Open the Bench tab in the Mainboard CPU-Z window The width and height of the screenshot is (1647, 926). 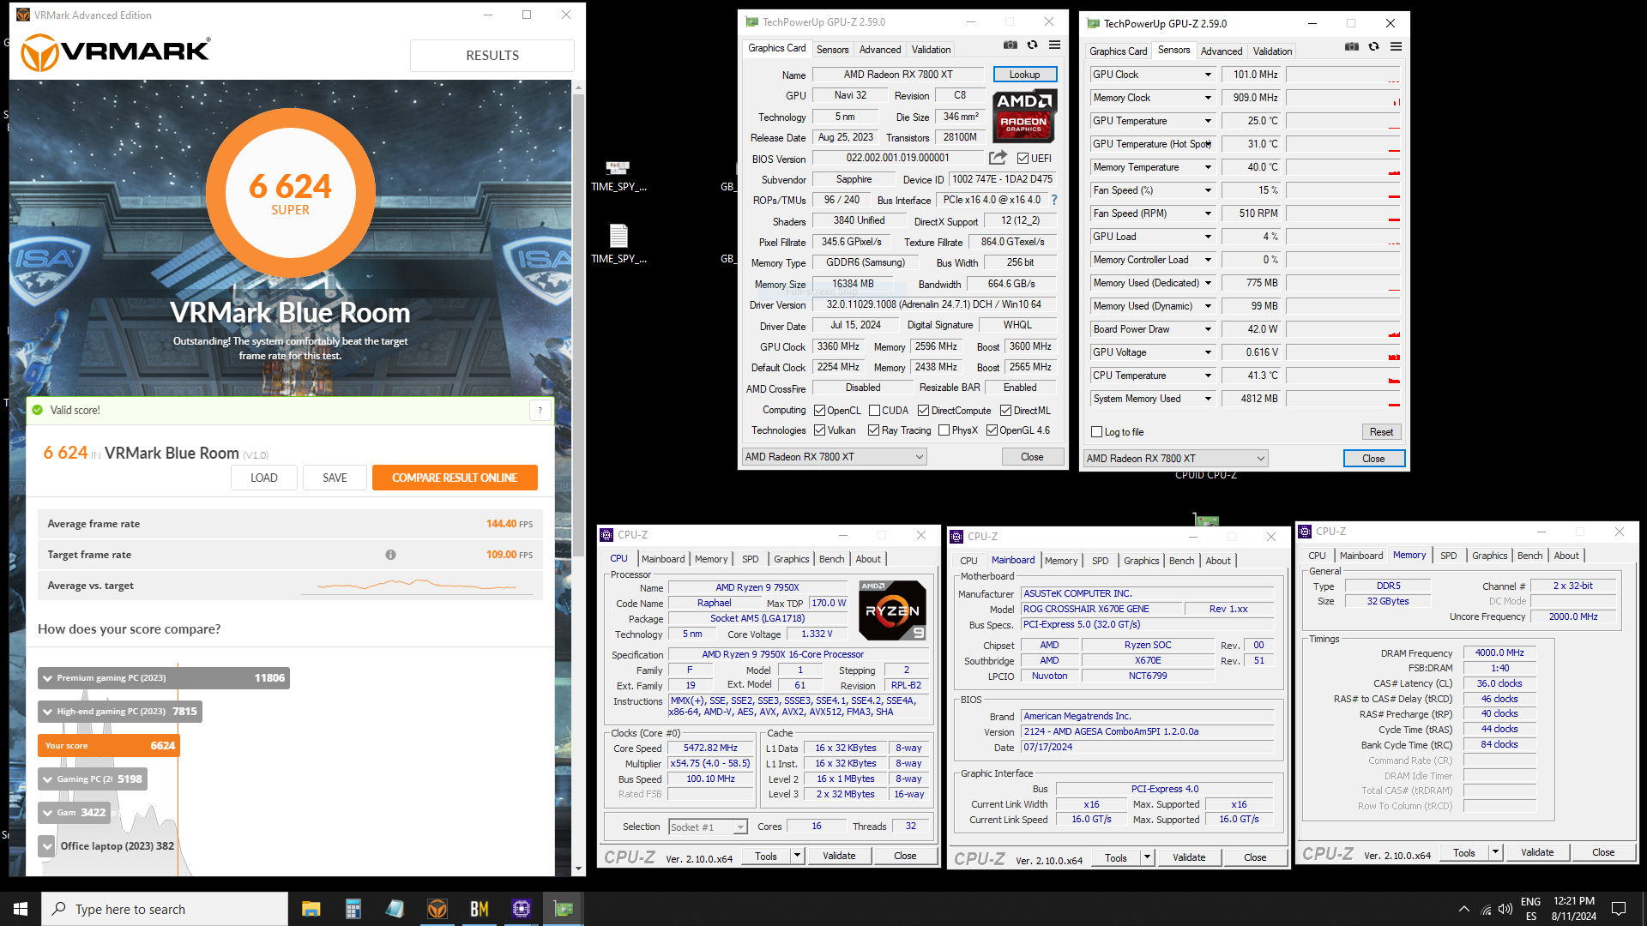(1181, 561)
